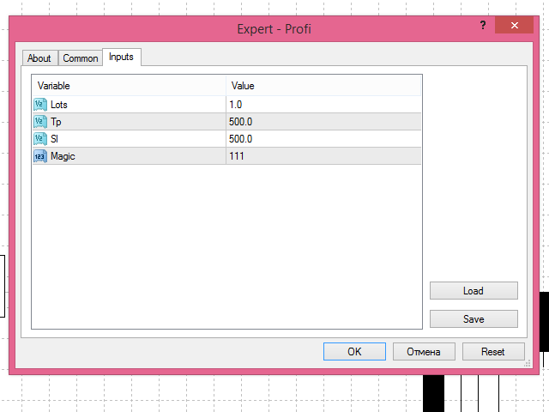Click the question mark help icon
549x412 pixels.
tap(483, 25)
